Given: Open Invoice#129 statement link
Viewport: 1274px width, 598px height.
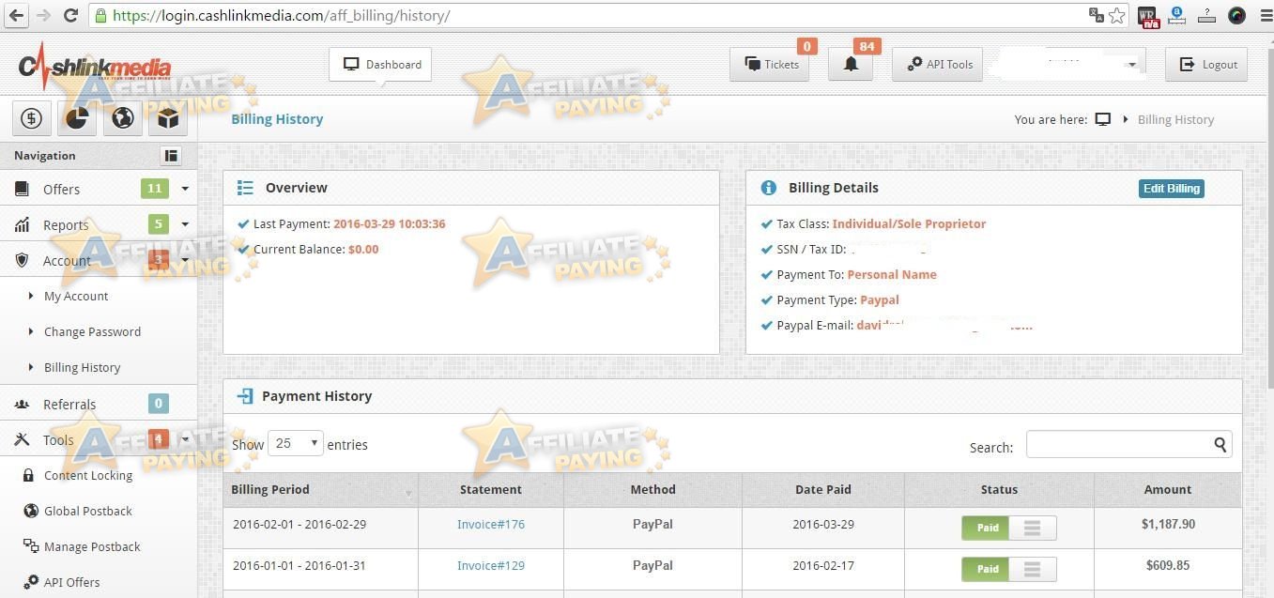Looking at the screenshot, I should tap(491, 565).
